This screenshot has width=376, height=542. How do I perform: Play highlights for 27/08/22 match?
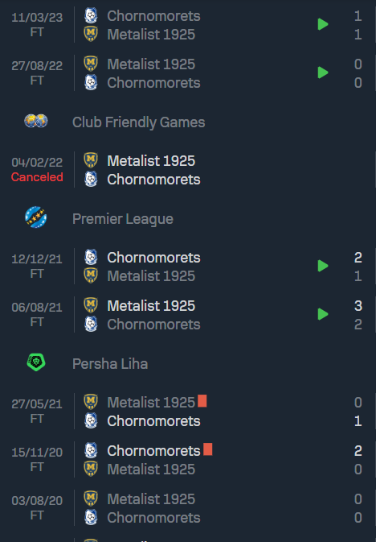pyautogui.click(x=322, y=72)
